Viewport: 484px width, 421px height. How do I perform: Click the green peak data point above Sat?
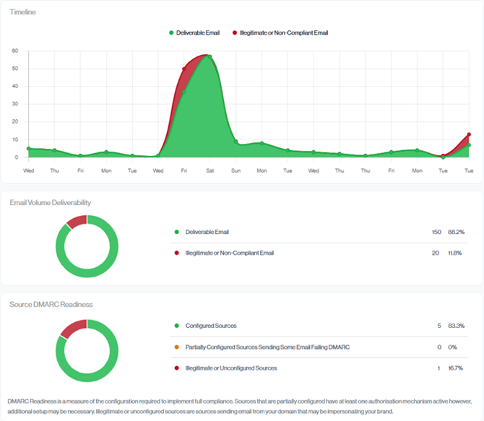209,56
